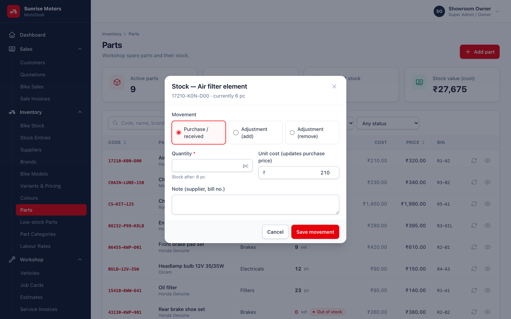
Task: Focus the Quantity input field
Action: click(212, 166)
